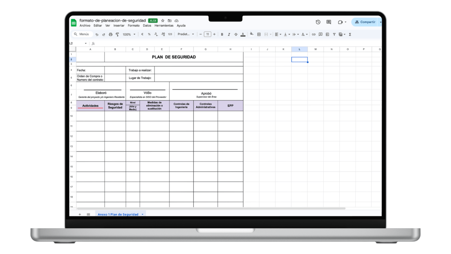Open the fill color picker
The height and width of the screenshot is (254, 451).
pos(252,35)
